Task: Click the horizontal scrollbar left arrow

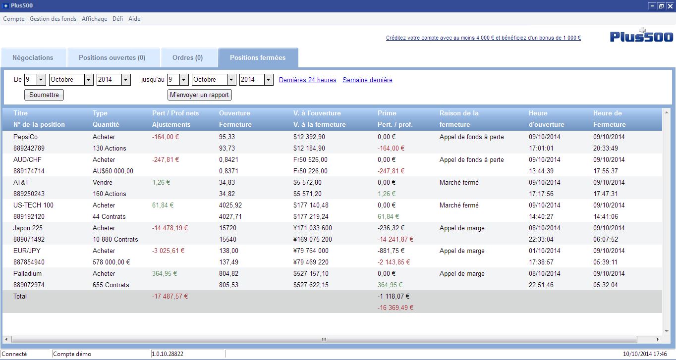Action: point(7,340)
